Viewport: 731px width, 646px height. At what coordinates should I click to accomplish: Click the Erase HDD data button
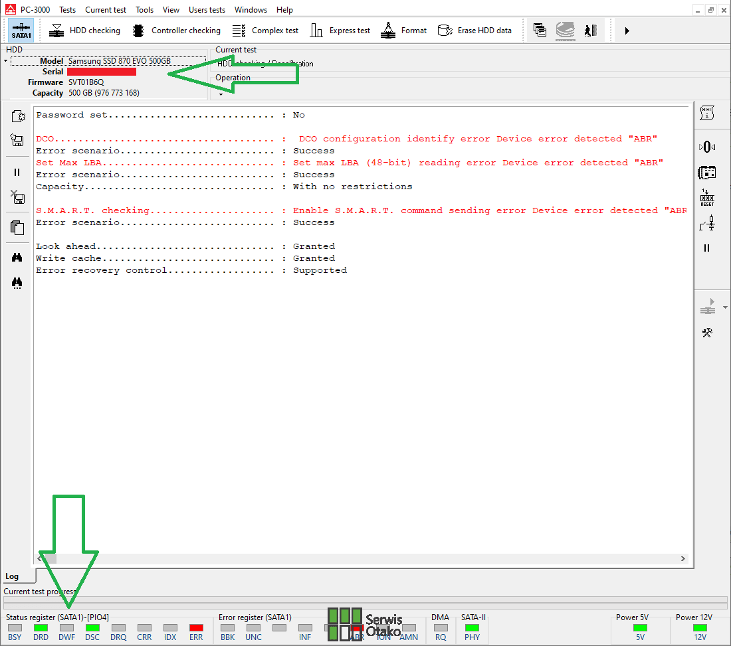pyautogui.click(x=474, y=31)
